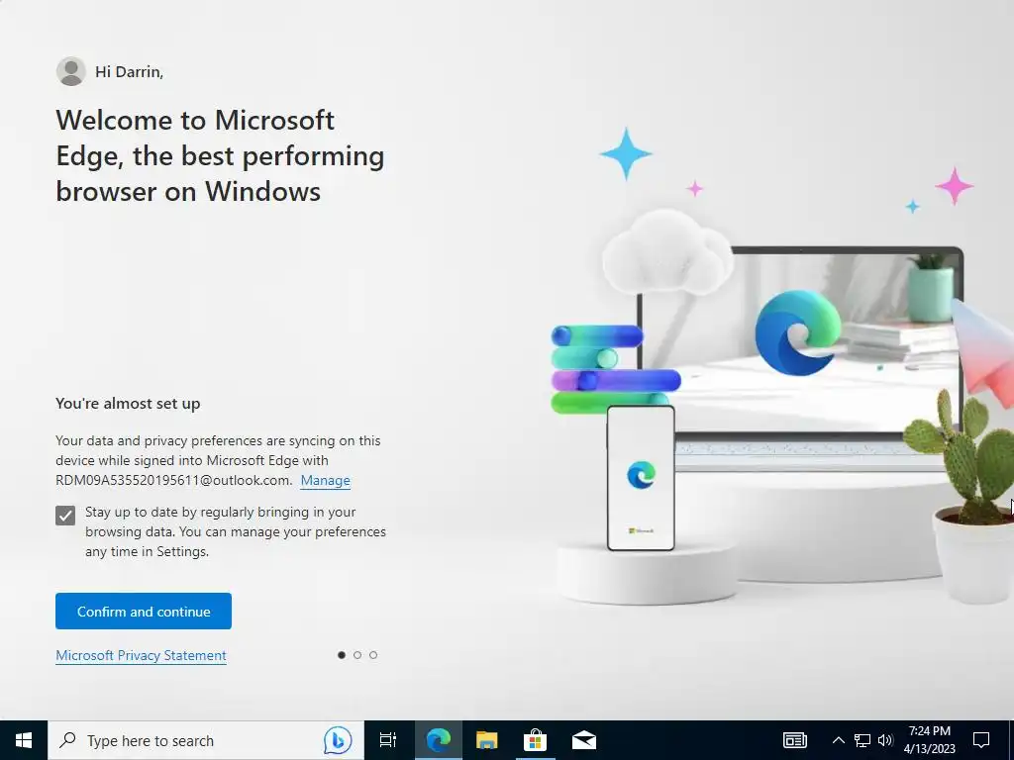Click the You're almost set up heading
1014x760 pixels.
tap(128, 404)
